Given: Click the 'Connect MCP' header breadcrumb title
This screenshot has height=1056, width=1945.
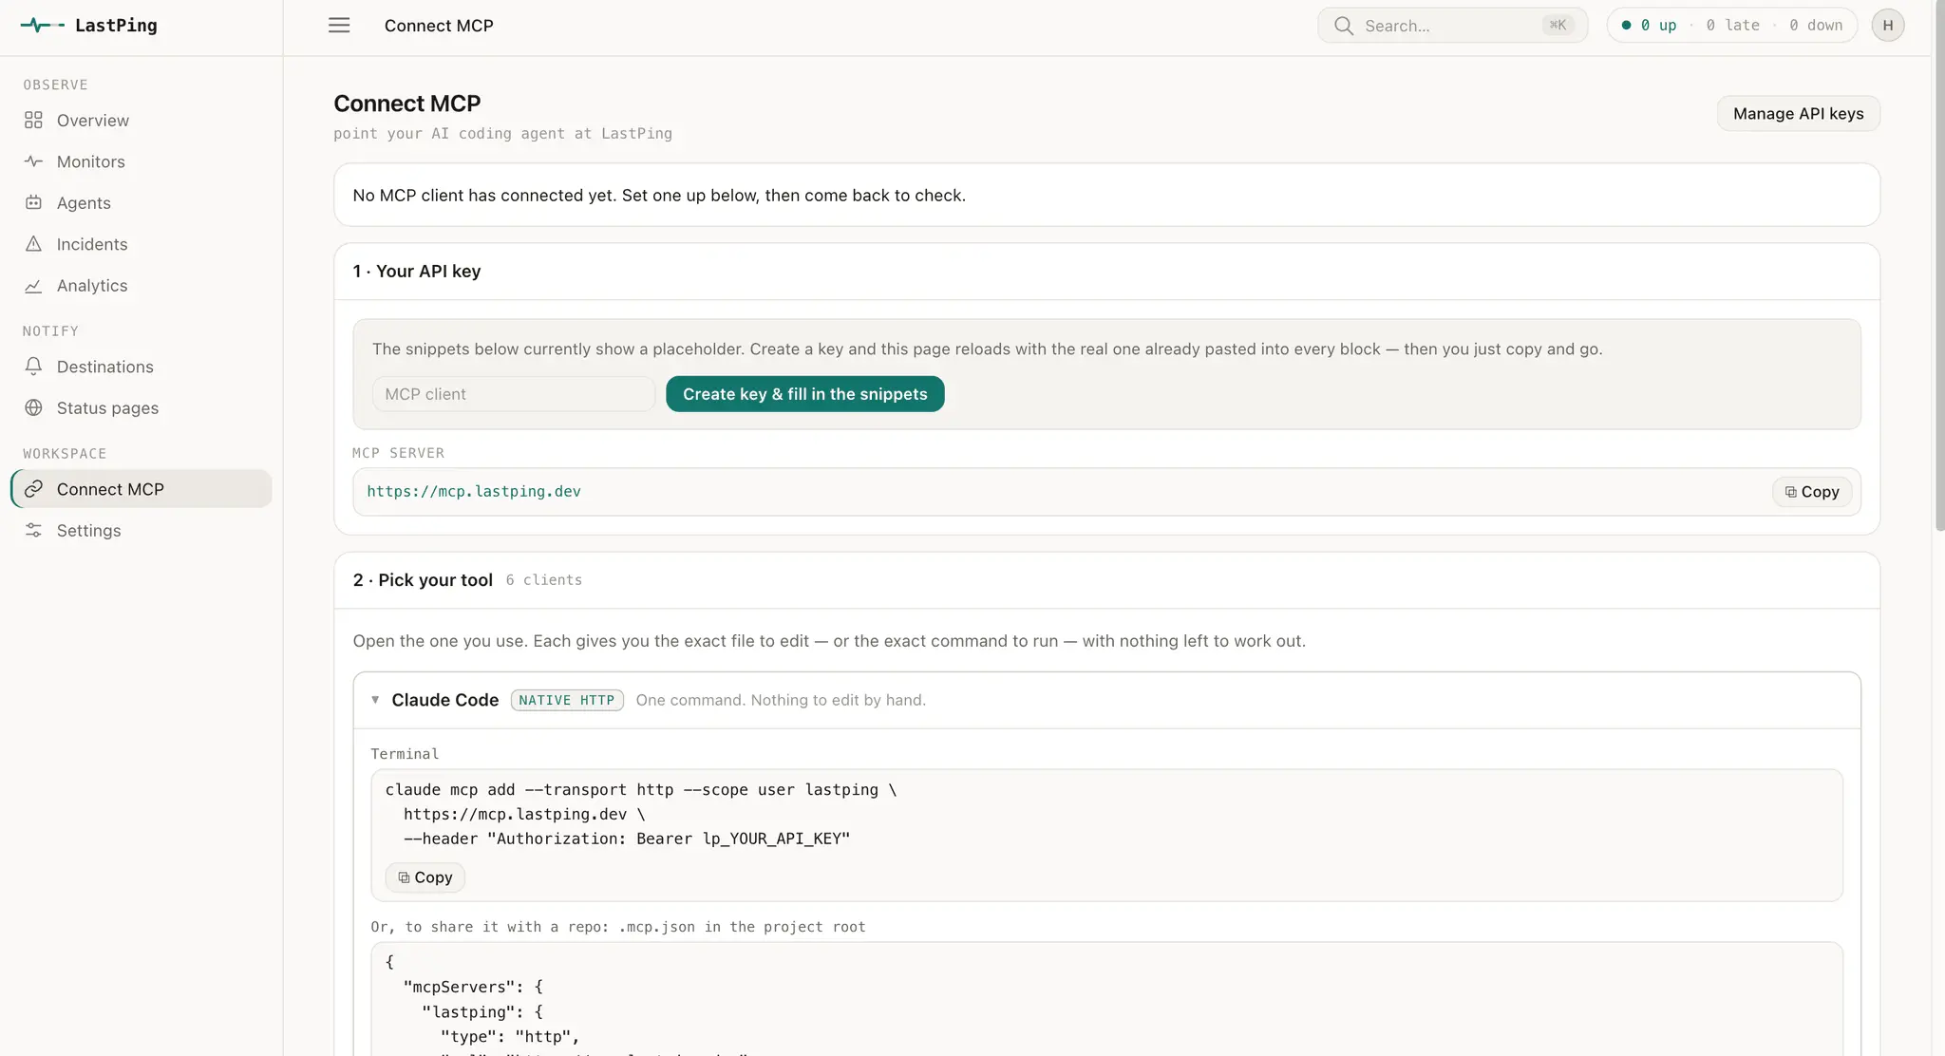Looking at the screenshot, I should coord(439,26).
